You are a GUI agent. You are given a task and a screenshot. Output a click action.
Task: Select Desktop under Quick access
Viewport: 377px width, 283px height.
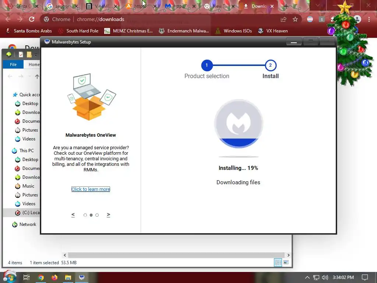click(27, 104)
